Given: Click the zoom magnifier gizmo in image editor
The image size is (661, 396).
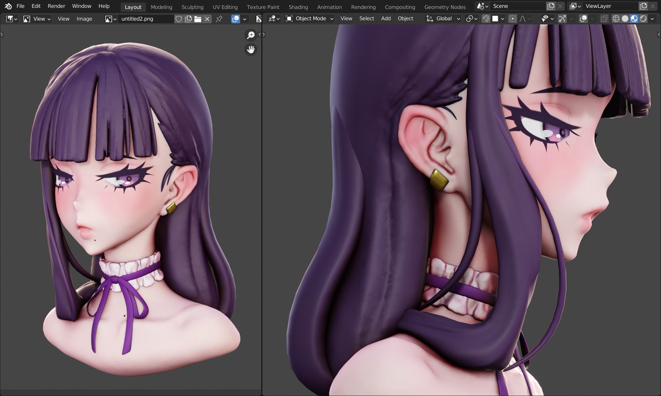Looking at the screenshot, I should pos(251,35).
